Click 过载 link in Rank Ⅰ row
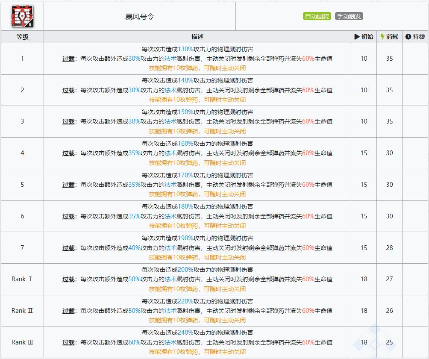The width and height of the screenshot is (429, 359). click(68, 280)
